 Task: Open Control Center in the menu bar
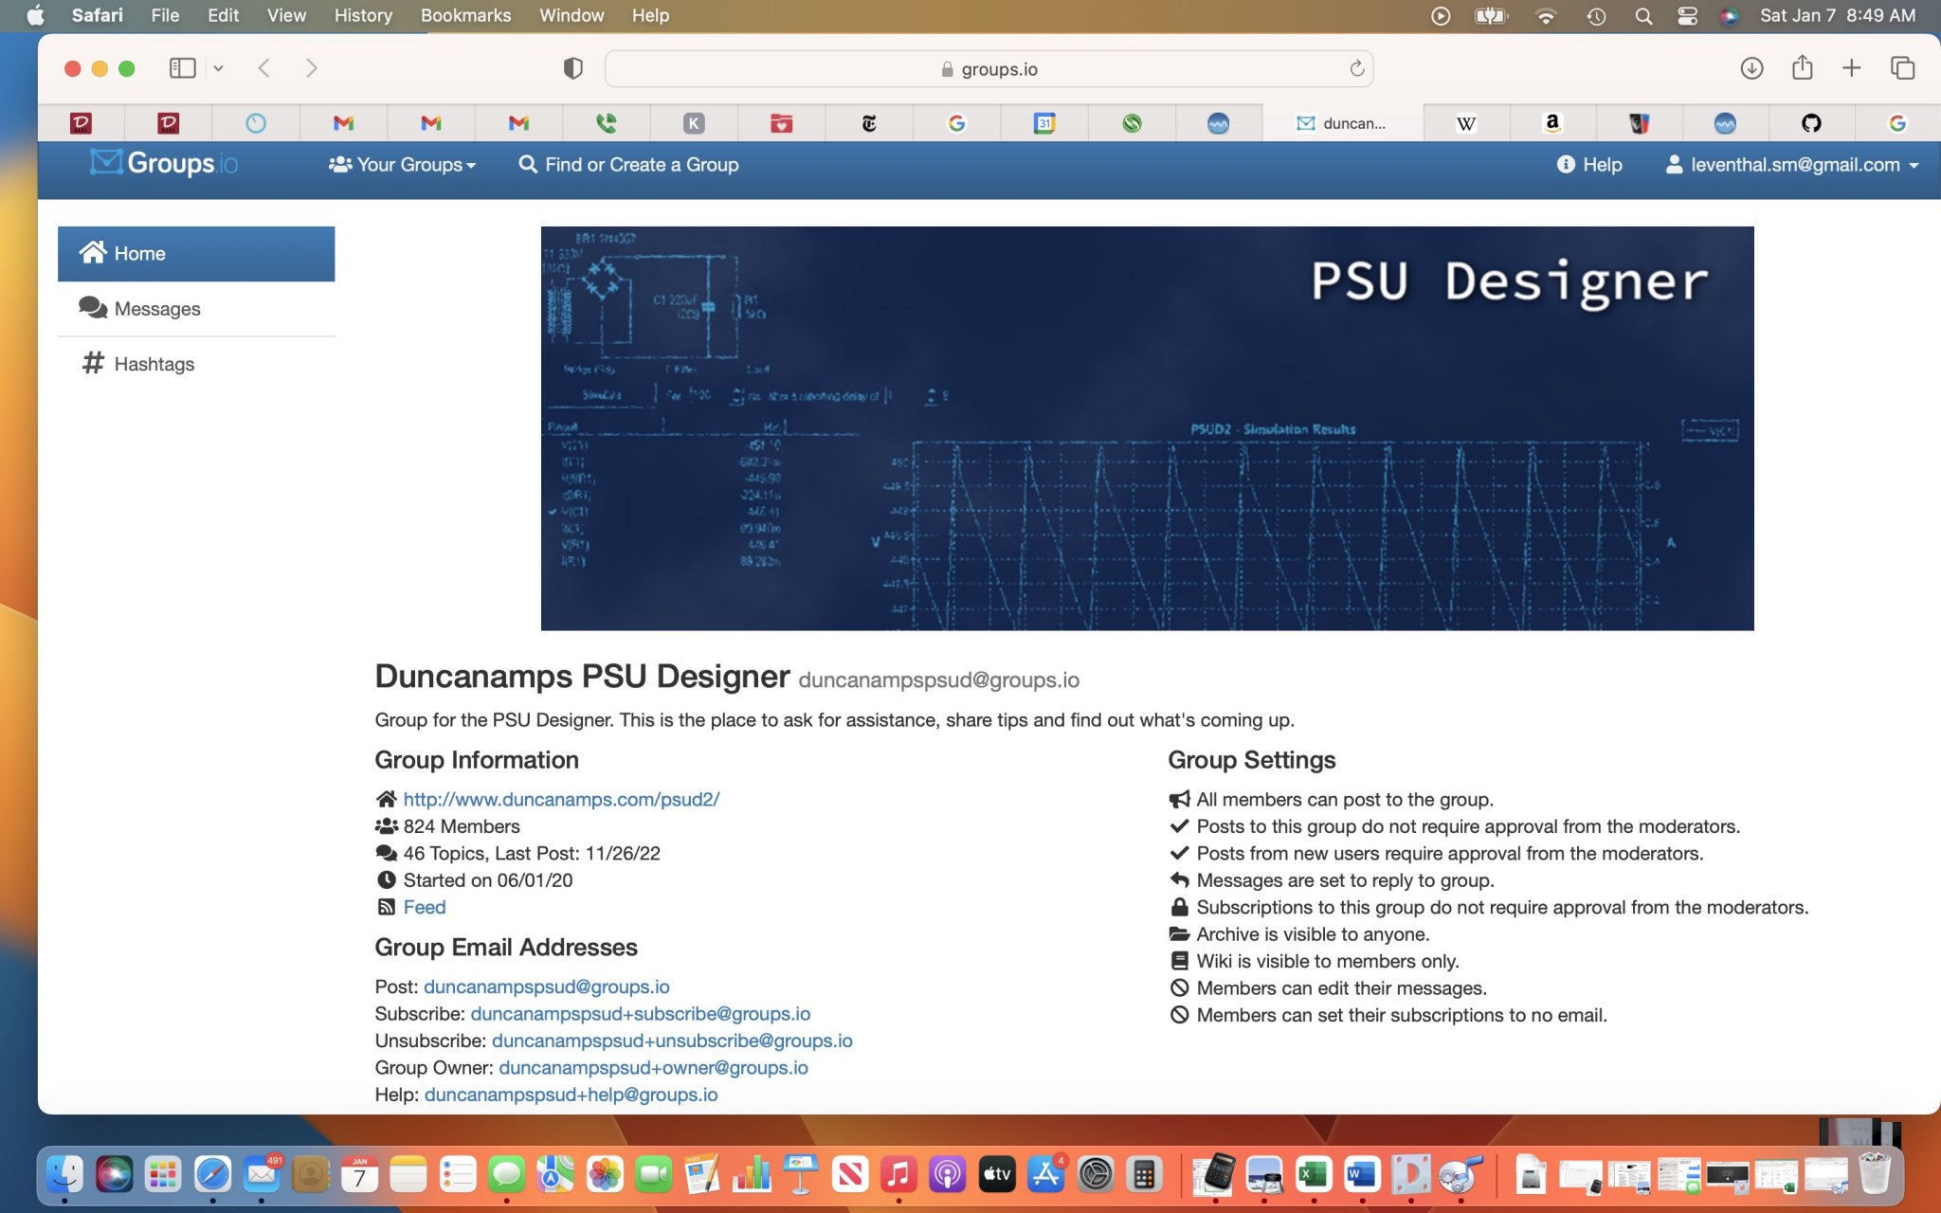pyautogui.click(x=1687, y=16)
